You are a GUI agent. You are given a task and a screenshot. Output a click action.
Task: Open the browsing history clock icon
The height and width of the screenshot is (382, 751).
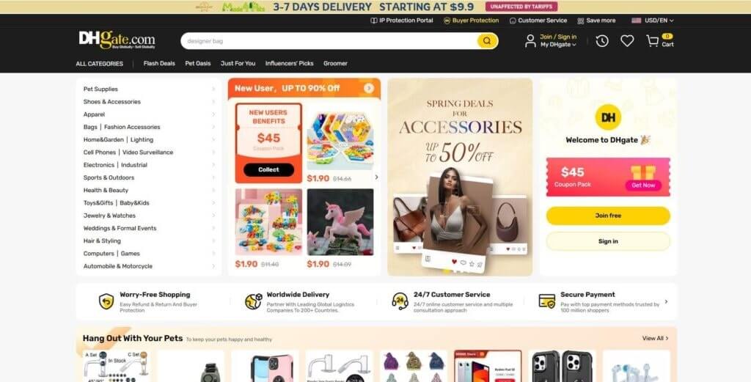coord(602,41)
